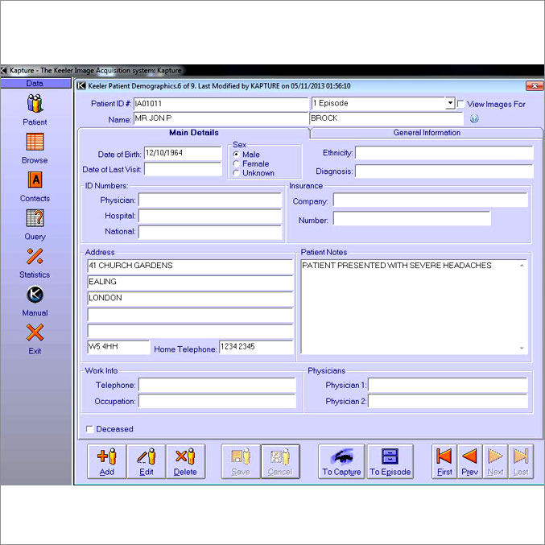This screenshot has width=545, height=545.
Task: Open the Browse table icon
Action: [x=35, y=142]
